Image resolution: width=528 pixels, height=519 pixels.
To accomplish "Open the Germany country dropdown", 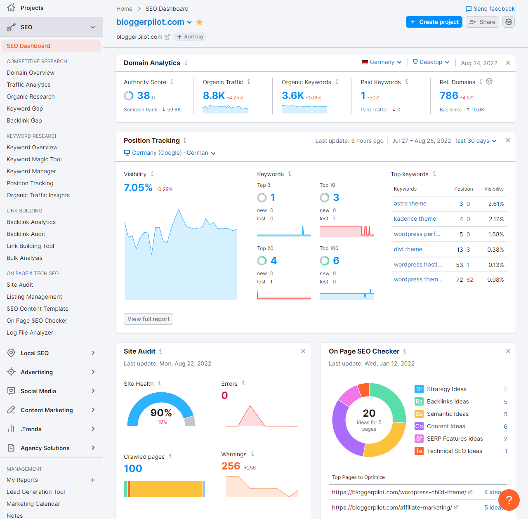I will click(382, 62).
